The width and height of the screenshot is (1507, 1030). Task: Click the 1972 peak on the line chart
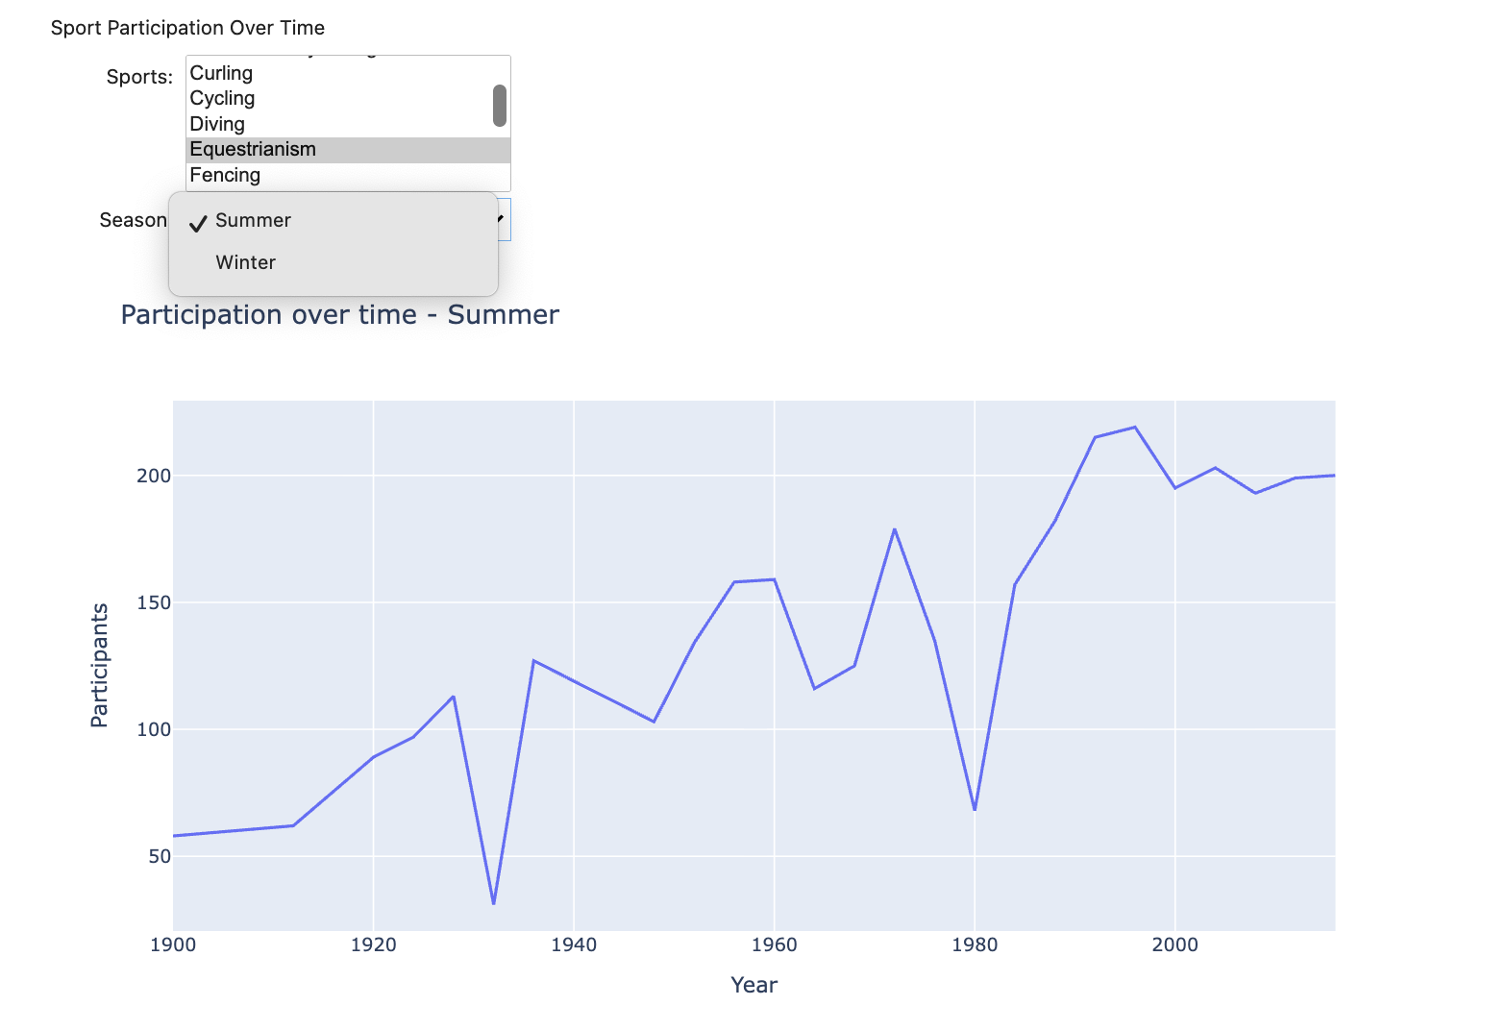click(895, 528)
